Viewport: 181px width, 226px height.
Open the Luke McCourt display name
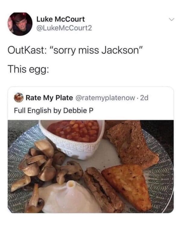(x=61, y=19)
